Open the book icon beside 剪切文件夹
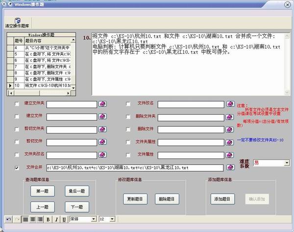 (102, 129)
